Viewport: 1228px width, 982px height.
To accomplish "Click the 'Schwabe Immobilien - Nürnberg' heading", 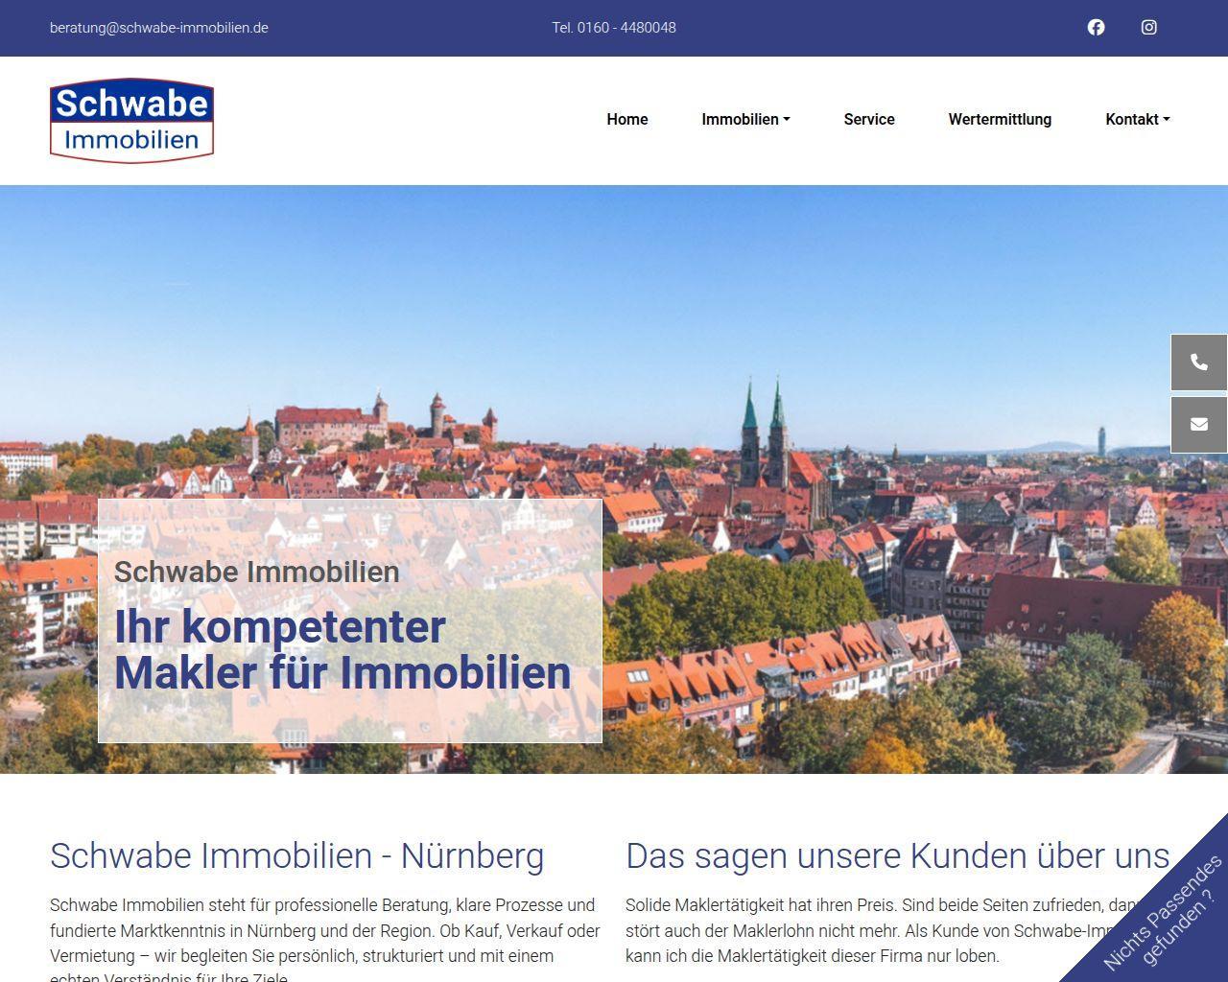I will (x=296, y=855).
